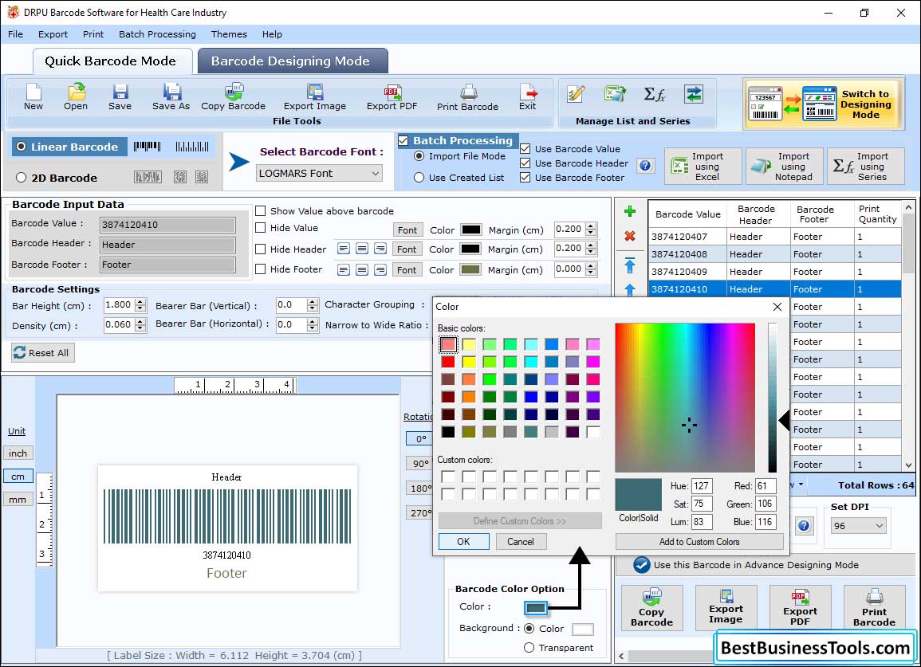
Task: Open the edit list pencil icon
Action: tap(576, 94)
